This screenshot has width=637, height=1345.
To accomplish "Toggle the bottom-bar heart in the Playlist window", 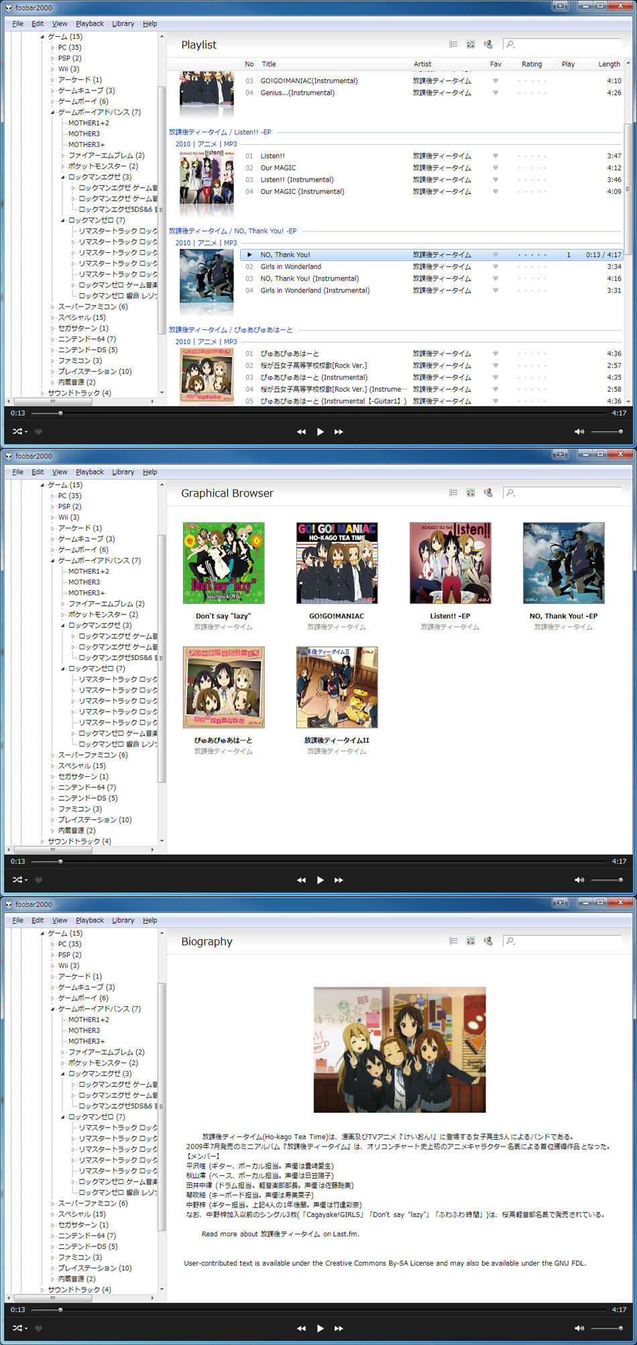I will [x=38, y=432].
